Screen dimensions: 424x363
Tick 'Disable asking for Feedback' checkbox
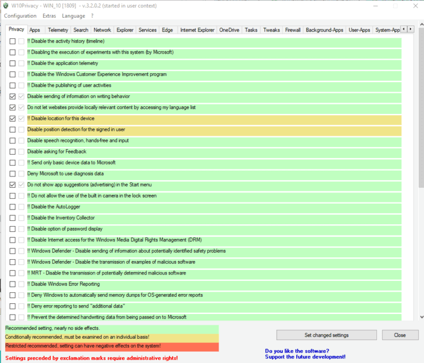[x=12, y=152]
